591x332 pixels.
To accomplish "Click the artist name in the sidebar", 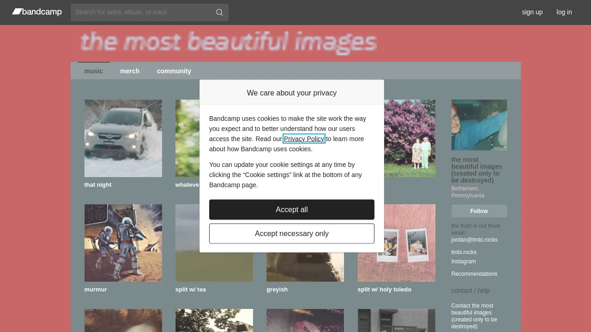I will coord(477,170).
